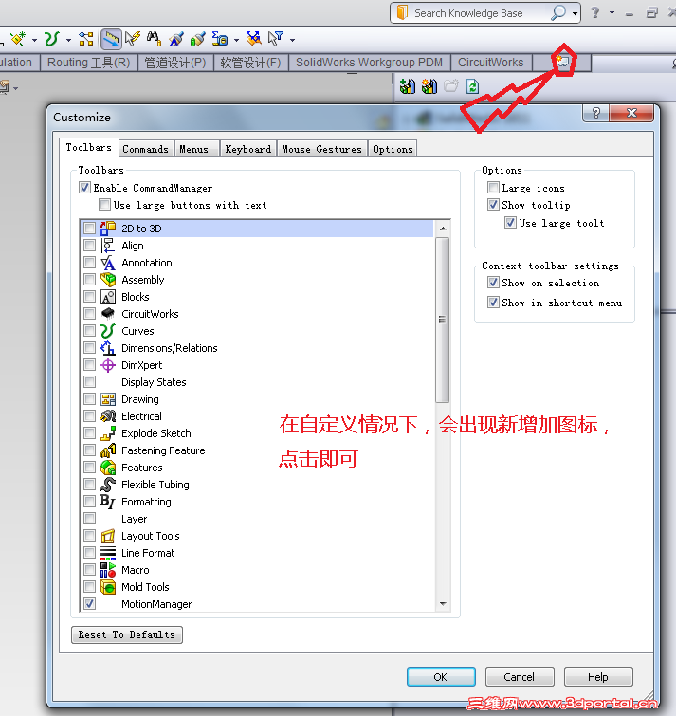
Task: Click the quick snaps toolbar icon
Action: [x=254, y=39]
